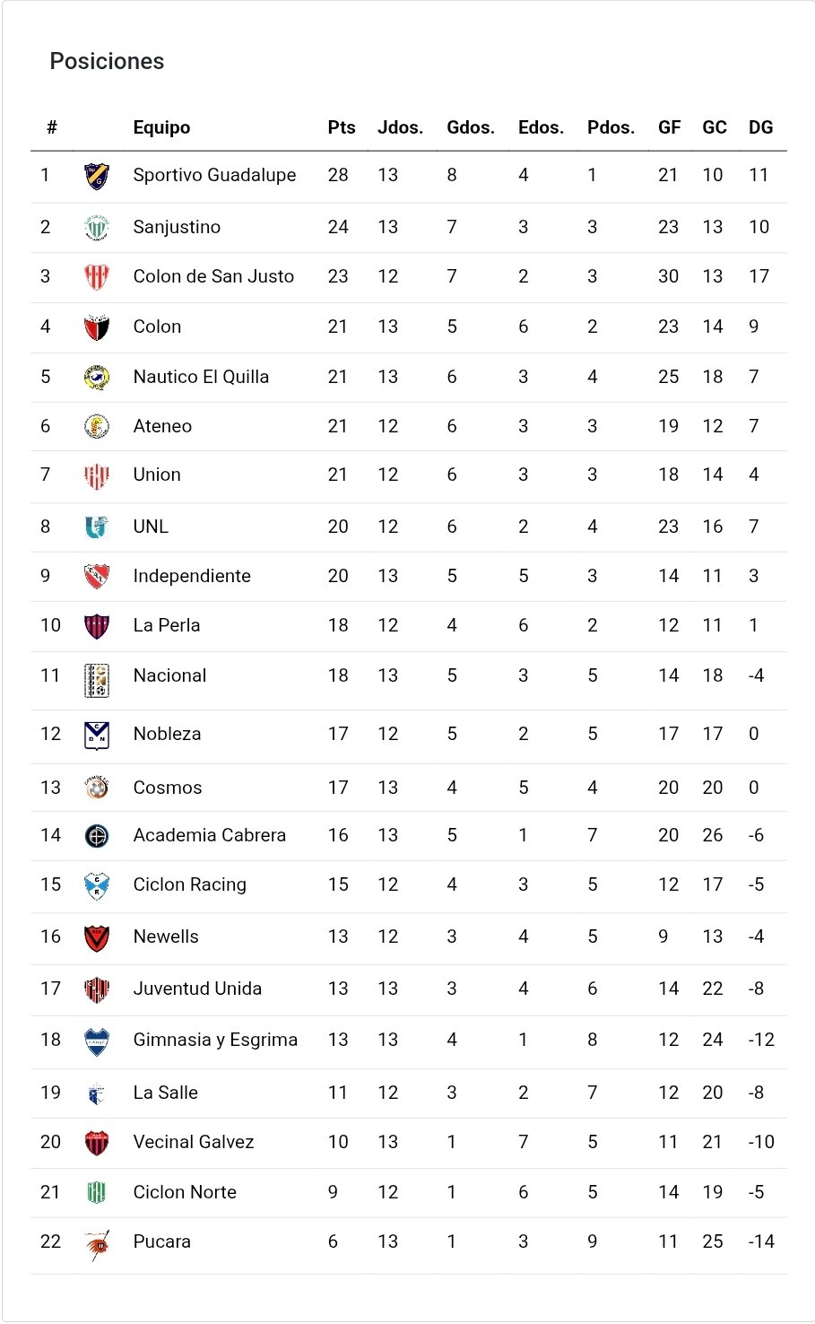Click the Newells red and black shield
Image resolution: width=815 pixels, height=1324 pixels.
tap(97, 937)
